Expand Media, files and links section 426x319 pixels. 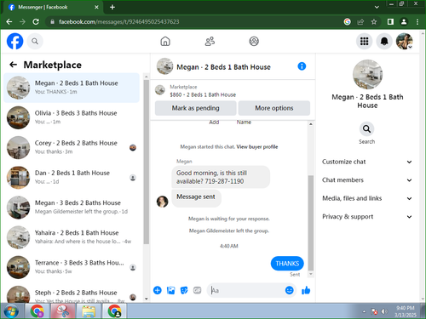366,198
